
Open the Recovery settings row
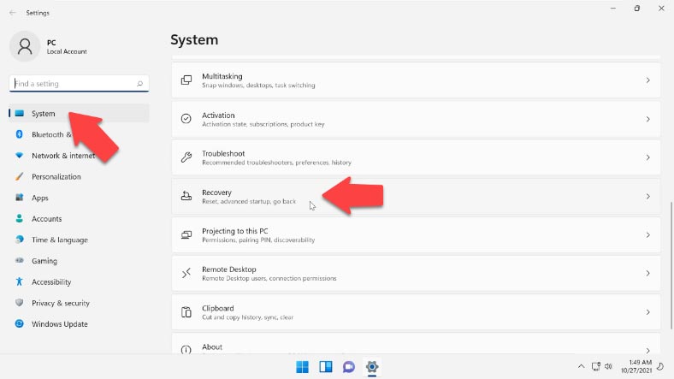416,197
